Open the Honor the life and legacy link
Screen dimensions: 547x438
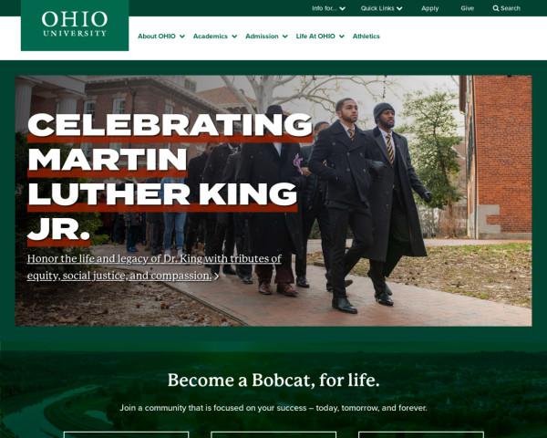tap(154, 267)
